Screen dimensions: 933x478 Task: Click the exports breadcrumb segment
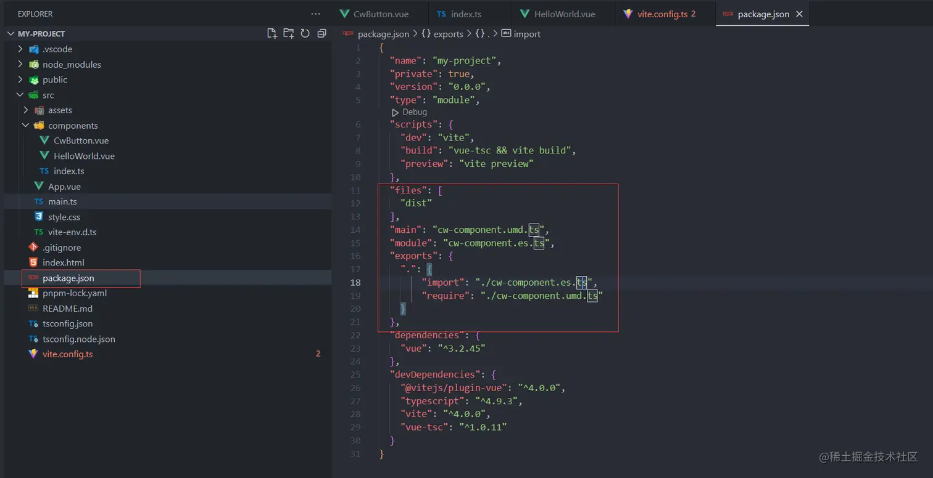448,34
